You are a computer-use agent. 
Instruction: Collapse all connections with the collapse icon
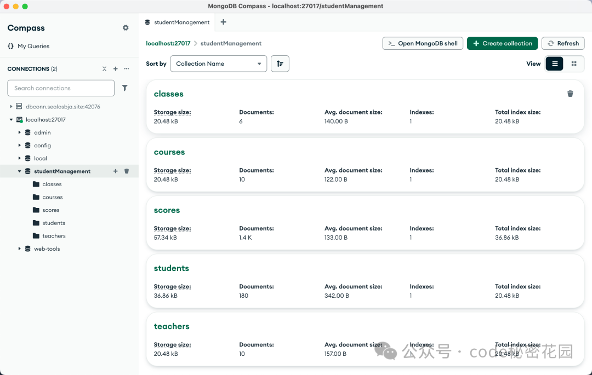(x=104, y=68)
